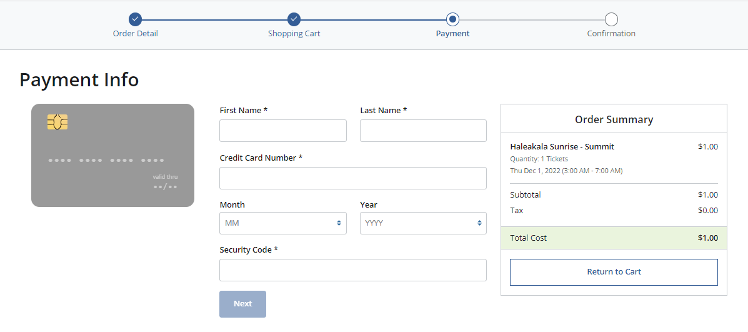Click the Confirmation step circle
The height and width of the screenshot is (332, 748).
[611, 19]
